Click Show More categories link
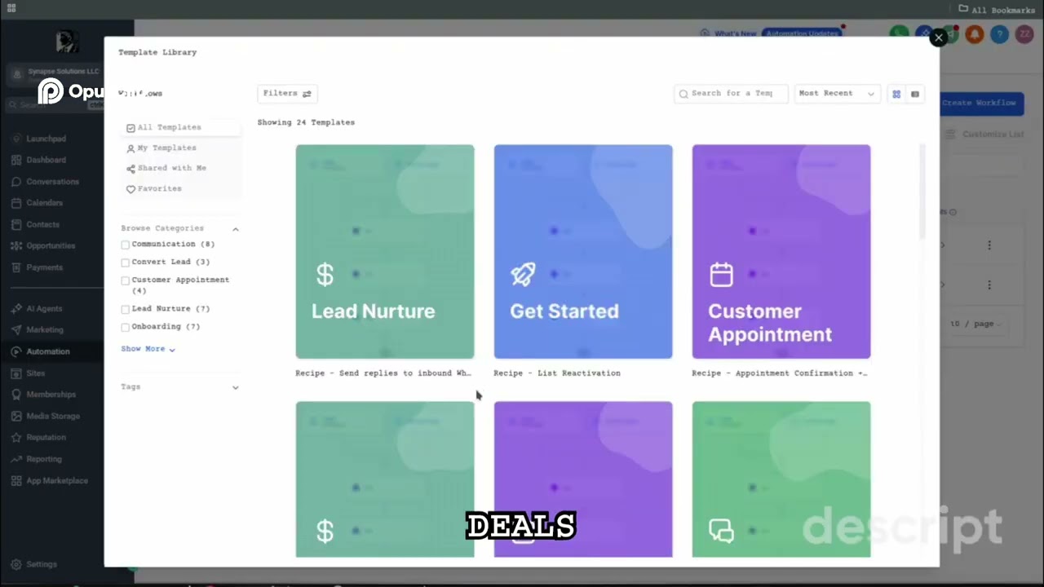The height and width of the screenshot is (587, 1044). pyautogui.click(x=148, y=349)
